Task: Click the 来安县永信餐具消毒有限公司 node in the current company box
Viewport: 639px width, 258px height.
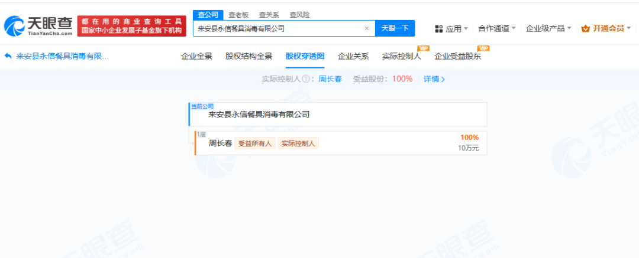Action: pyautogui.click(x=259, y=115)
